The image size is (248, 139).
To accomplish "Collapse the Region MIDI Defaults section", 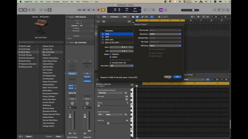I will (x=67, y=17).
